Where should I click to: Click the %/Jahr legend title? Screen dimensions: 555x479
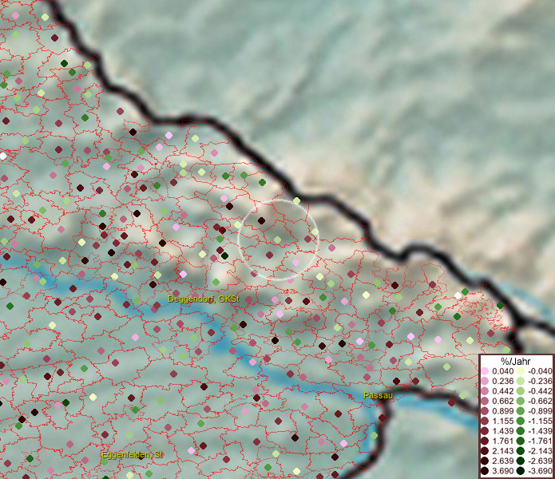click(516, 361)
